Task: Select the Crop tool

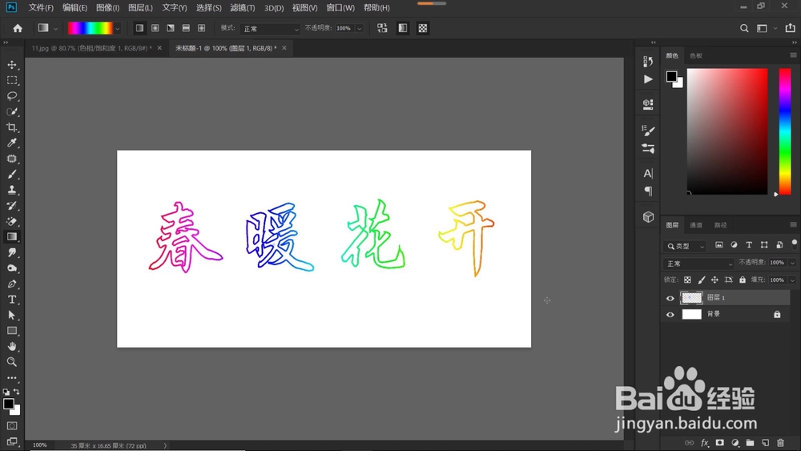Action: pyautogui.click(x=12, y=127)
